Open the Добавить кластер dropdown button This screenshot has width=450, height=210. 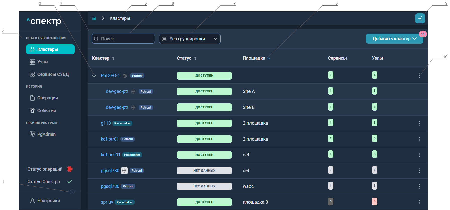(394, 39)
